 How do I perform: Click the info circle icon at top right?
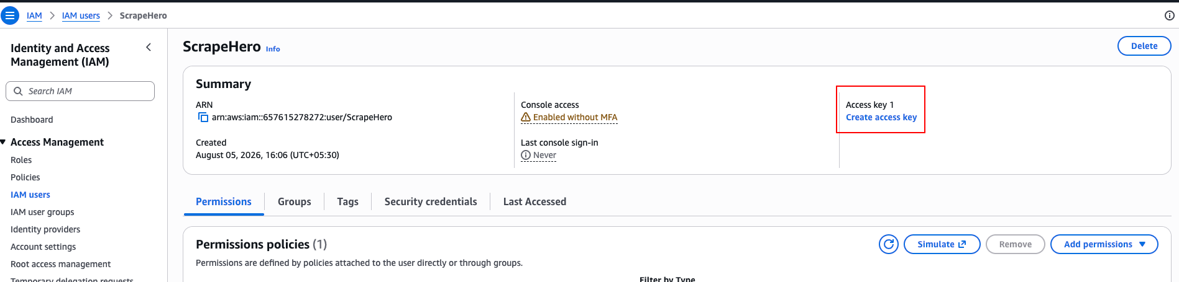tap(1169, 15)
